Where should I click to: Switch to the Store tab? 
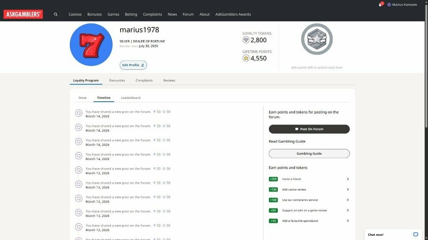coord(82,98)
